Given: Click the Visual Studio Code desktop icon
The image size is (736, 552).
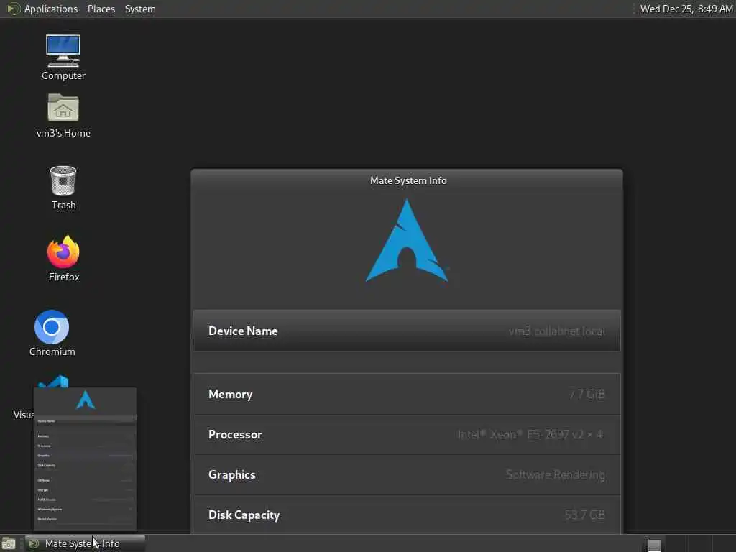Looking at the screenshot, I should [x=53, y=381].
